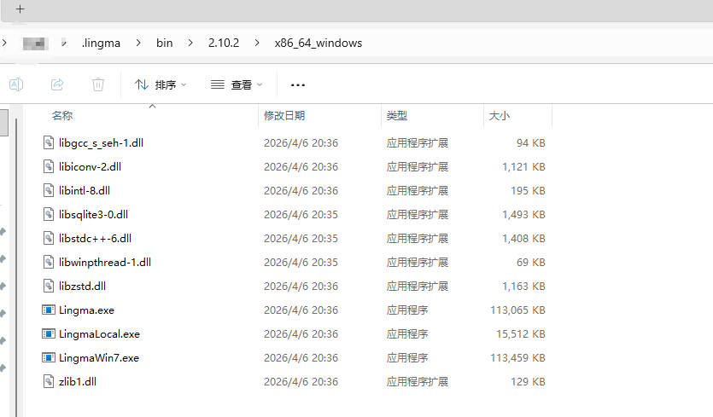Click the 15,512 KB size value
Viewport: 713px width, 417px height.
tap(521, 334)
